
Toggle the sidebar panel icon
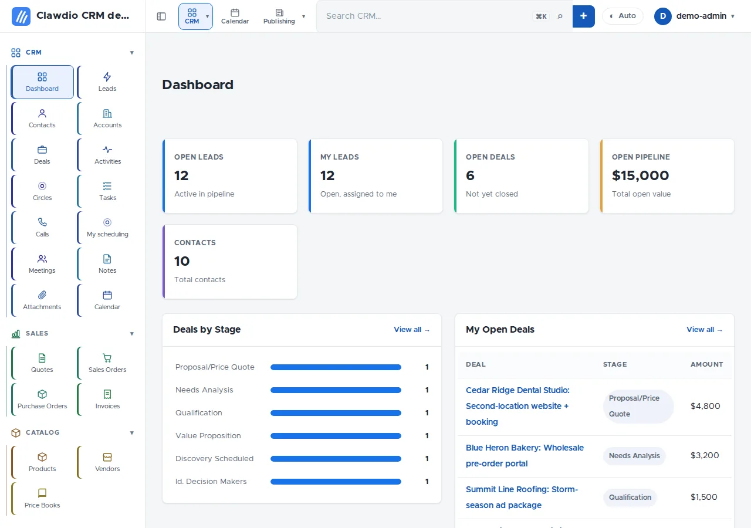click(x=161, y=16)
